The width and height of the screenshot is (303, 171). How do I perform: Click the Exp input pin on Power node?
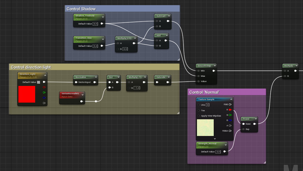click(x=244, y=129)
